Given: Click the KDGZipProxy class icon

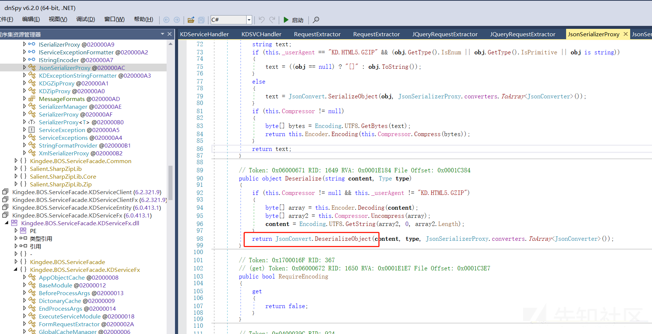Looking at the screenshot, I should (32, 83).
